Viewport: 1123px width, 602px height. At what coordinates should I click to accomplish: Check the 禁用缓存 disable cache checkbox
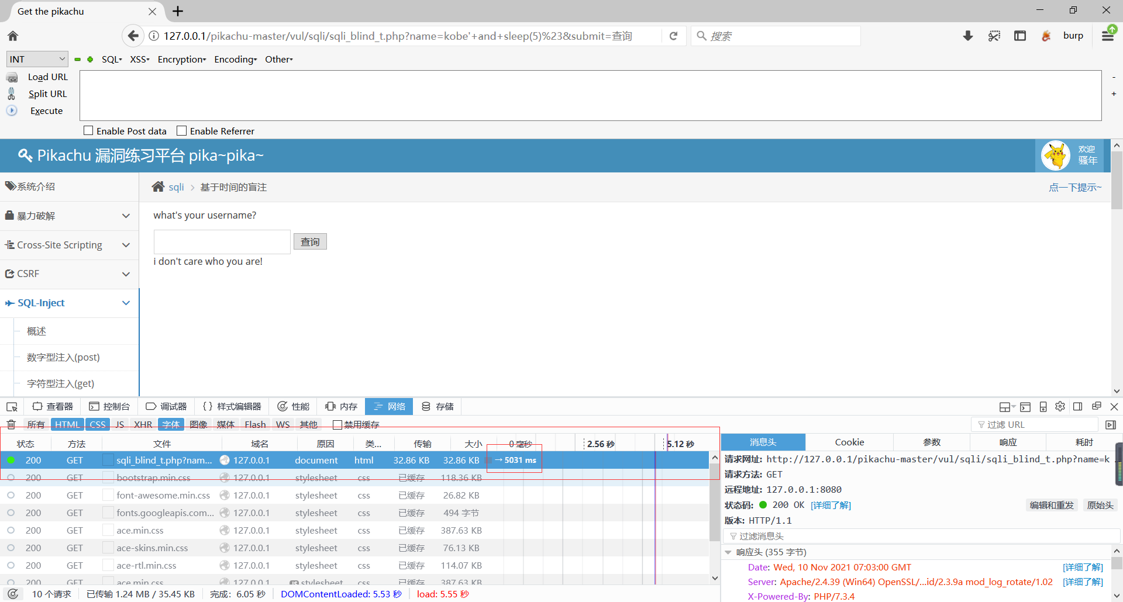tap(337, 424)
